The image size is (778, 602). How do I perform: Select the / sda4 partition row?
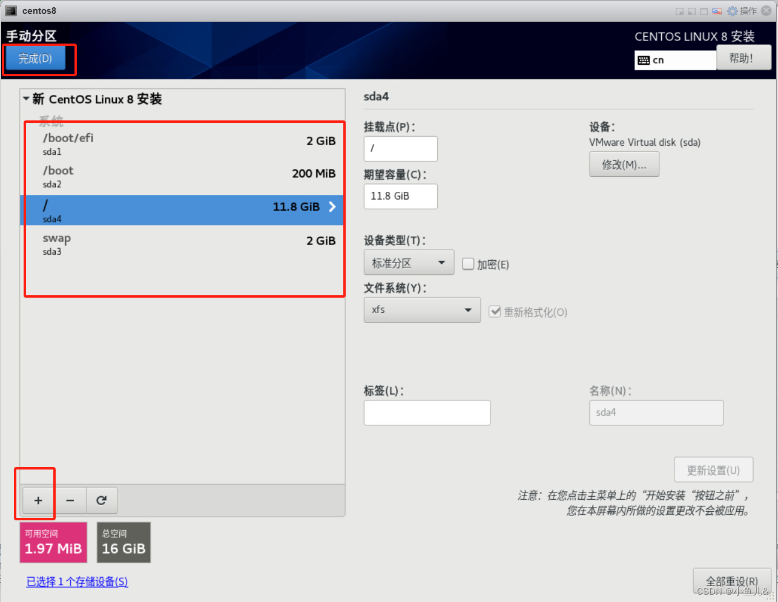(x=182, y=210)
